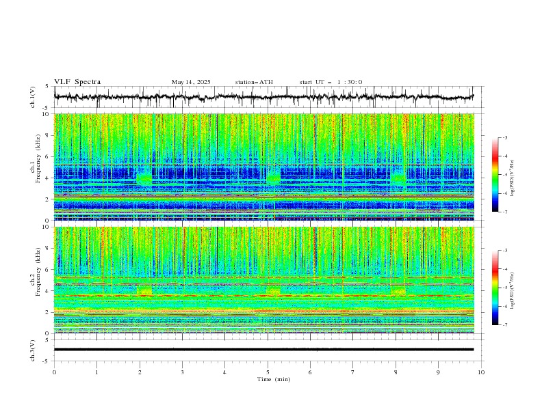Click the ch.3 flat voltage trace
This screenshot has height=418, width=542.
263,350
